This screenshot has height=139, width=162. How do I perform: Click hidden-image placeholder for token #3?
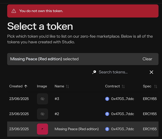pyautogui.click(x=43, y=99)
